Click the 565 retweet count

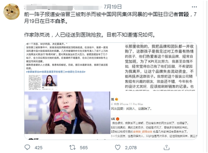[84, 147]
